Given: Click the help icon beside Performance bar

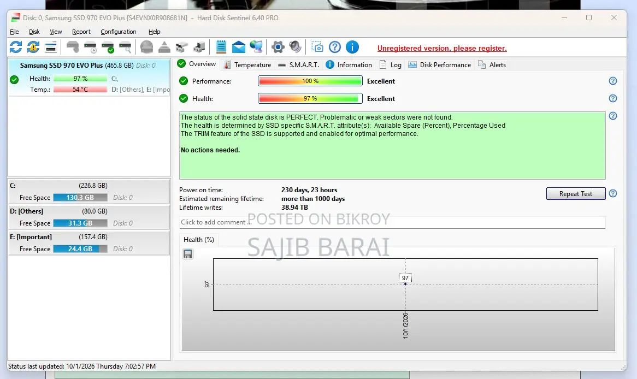Looking at the screenshot, I should (x=613, y=81).
